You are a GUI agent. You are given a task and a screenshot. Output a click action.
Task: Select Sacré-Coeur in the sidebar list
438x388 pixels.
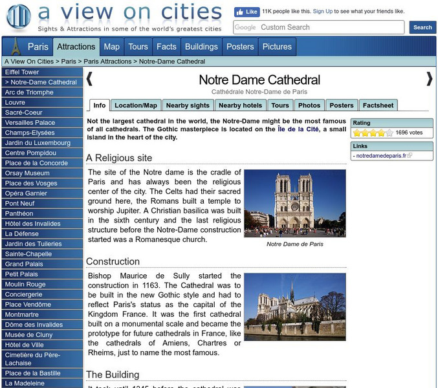(24, 113)
